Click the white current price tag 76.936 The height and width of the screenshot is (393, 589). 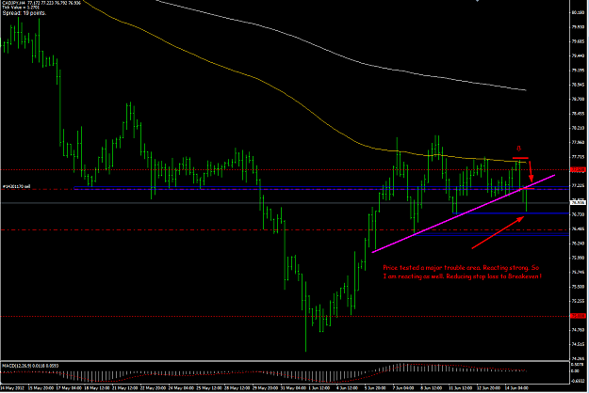578,203
